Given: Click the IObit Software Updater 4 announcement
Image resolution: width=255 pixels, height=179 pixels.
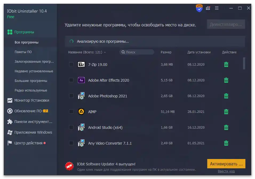Looking at the screenshot, I should (x=106, y=164).
